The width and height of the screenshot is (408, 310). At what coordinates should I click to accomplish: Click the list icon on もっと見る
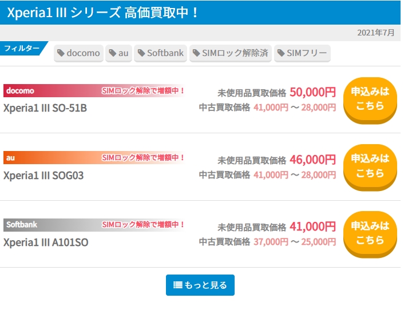177,285
